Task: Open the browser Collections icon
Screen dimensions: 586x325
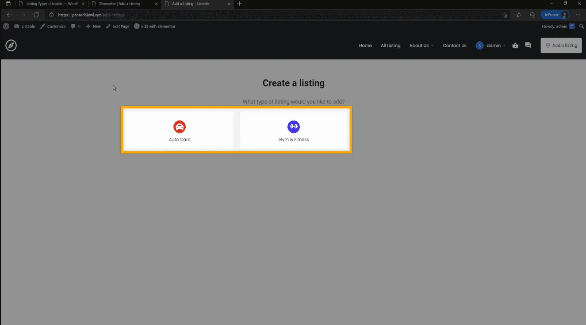Action: pyautogui.click(x=532, y=15)
